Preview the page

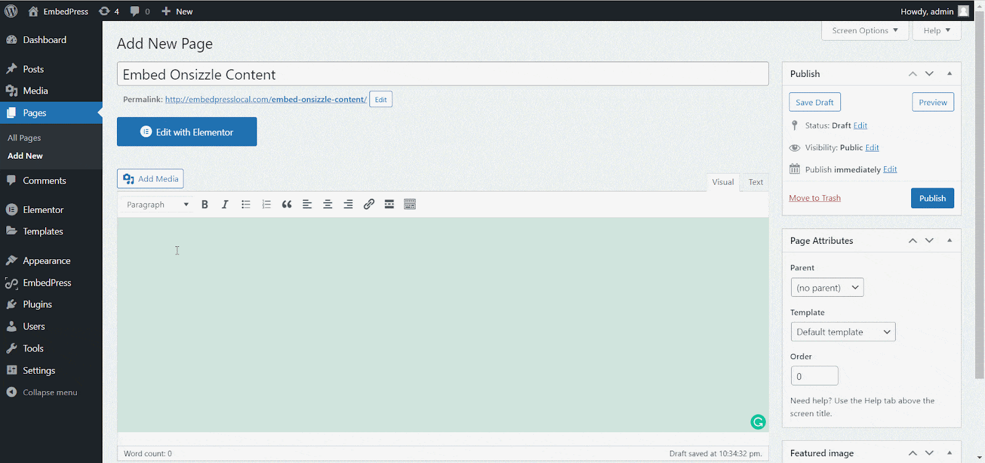pos(933,102)
